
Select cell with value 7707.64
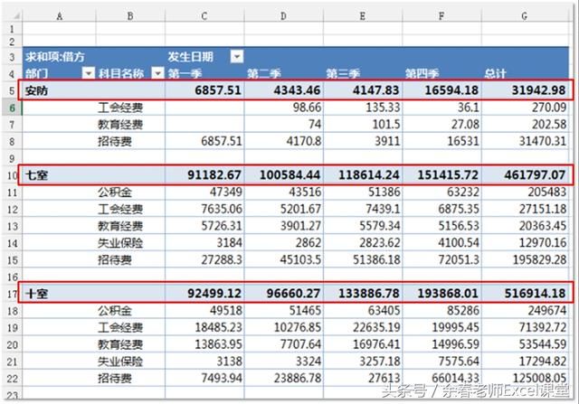pyautogui.click(x=283, y=344)
